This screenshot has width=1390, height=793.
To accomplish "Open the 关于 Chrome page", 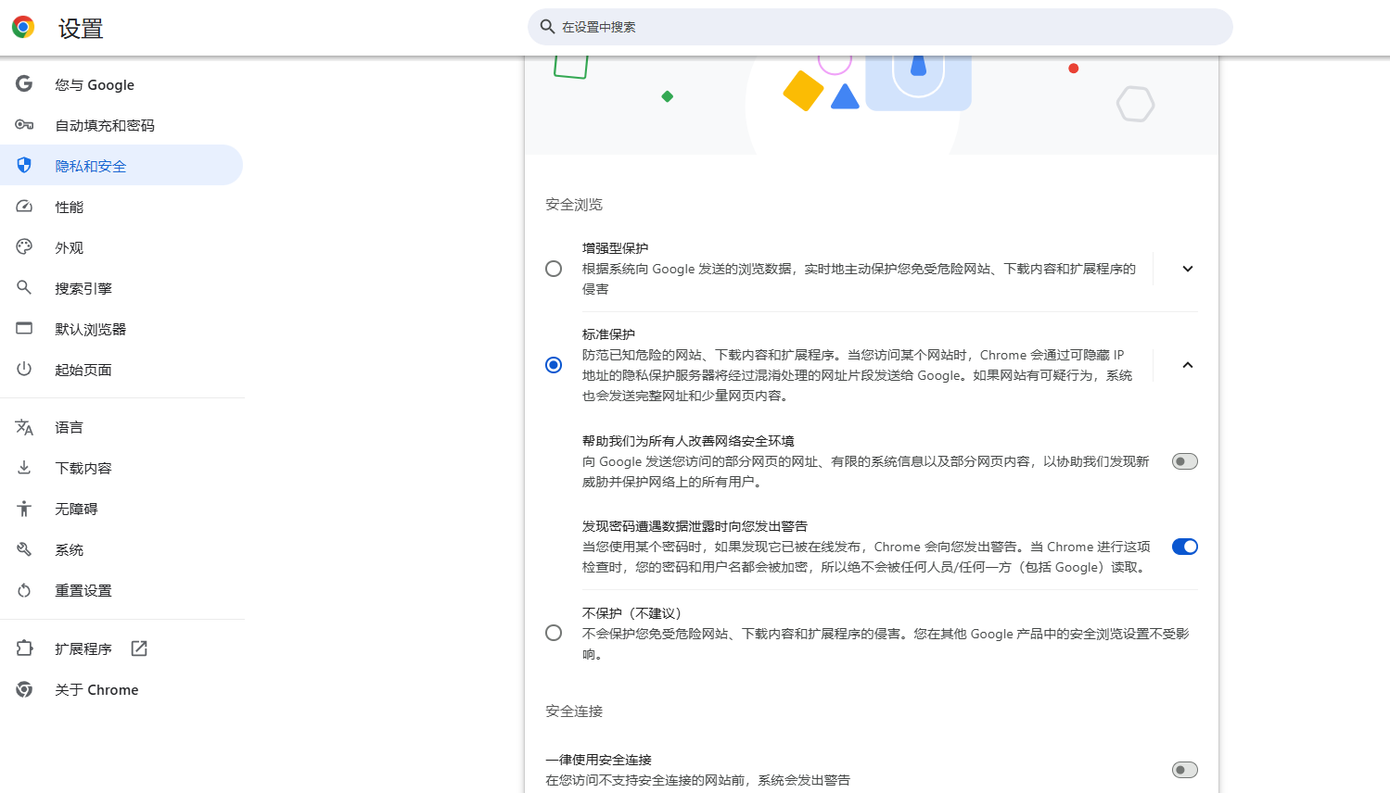I will (121, 689).
